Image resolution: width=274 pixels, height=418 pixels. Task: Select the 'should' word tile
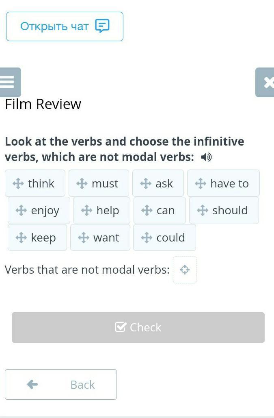pyautogui.click(x=224, y=211)
